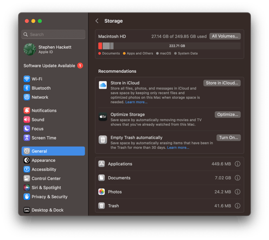This screenshot has width=269, height=240.
Task: Select Wi-Fi in sidebar
Action: click(37, 79)
